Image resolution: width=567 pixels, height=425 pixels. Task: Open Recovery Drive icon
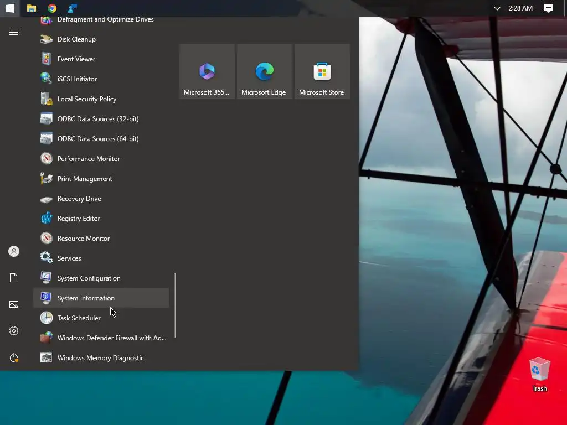[x=47, y=199]
